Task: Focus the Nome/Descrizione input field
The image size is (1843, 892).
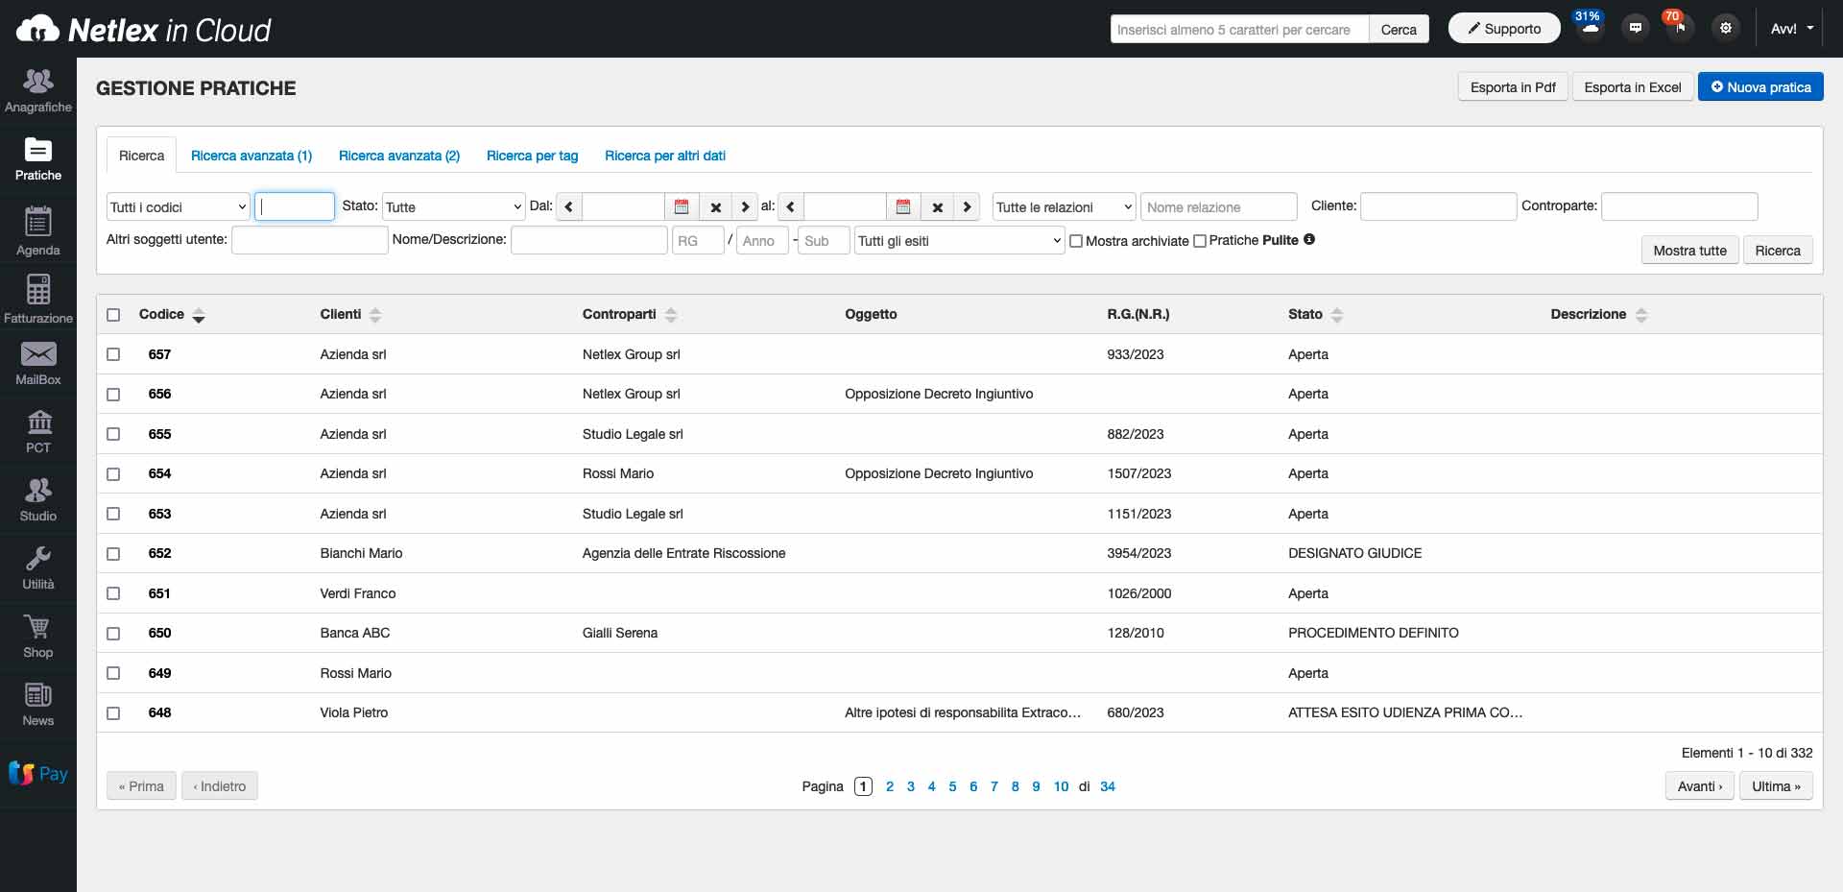Action: click(588, 239)
